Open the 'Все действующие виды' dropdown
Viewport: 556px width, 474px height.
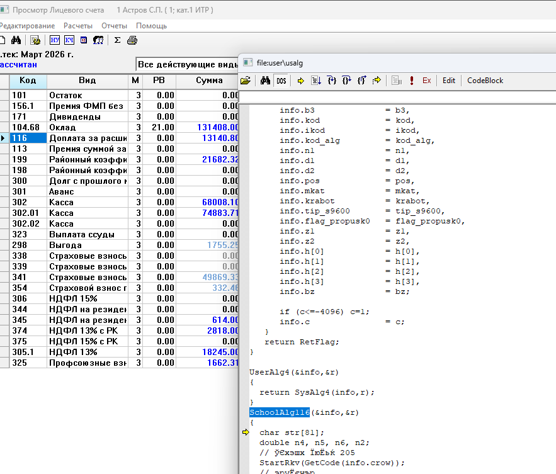(187, 65)
